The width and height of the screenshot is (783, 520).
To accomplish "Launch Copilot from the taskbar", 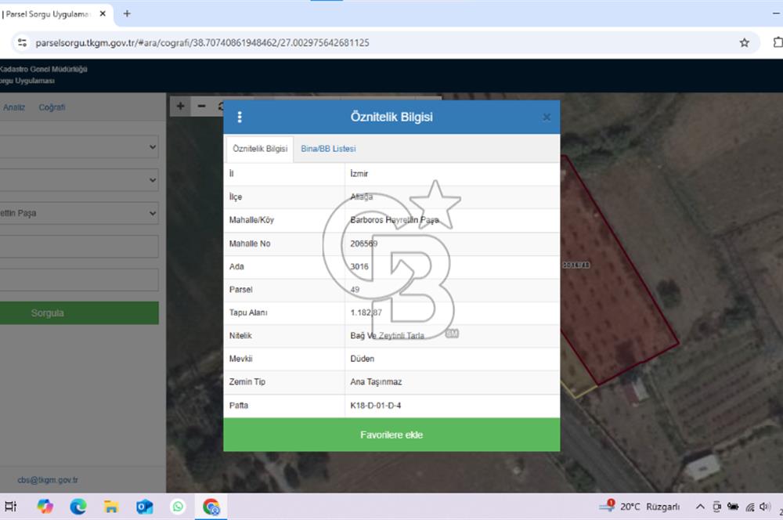I will 45,507.
